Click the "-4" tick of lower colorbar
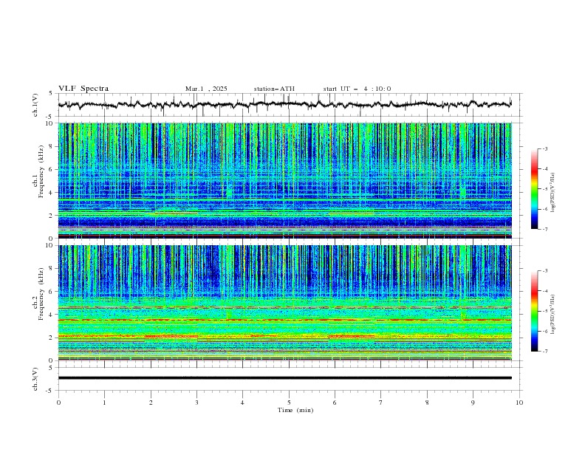Viewport: 585px width, 452px height. pos(544,291)
